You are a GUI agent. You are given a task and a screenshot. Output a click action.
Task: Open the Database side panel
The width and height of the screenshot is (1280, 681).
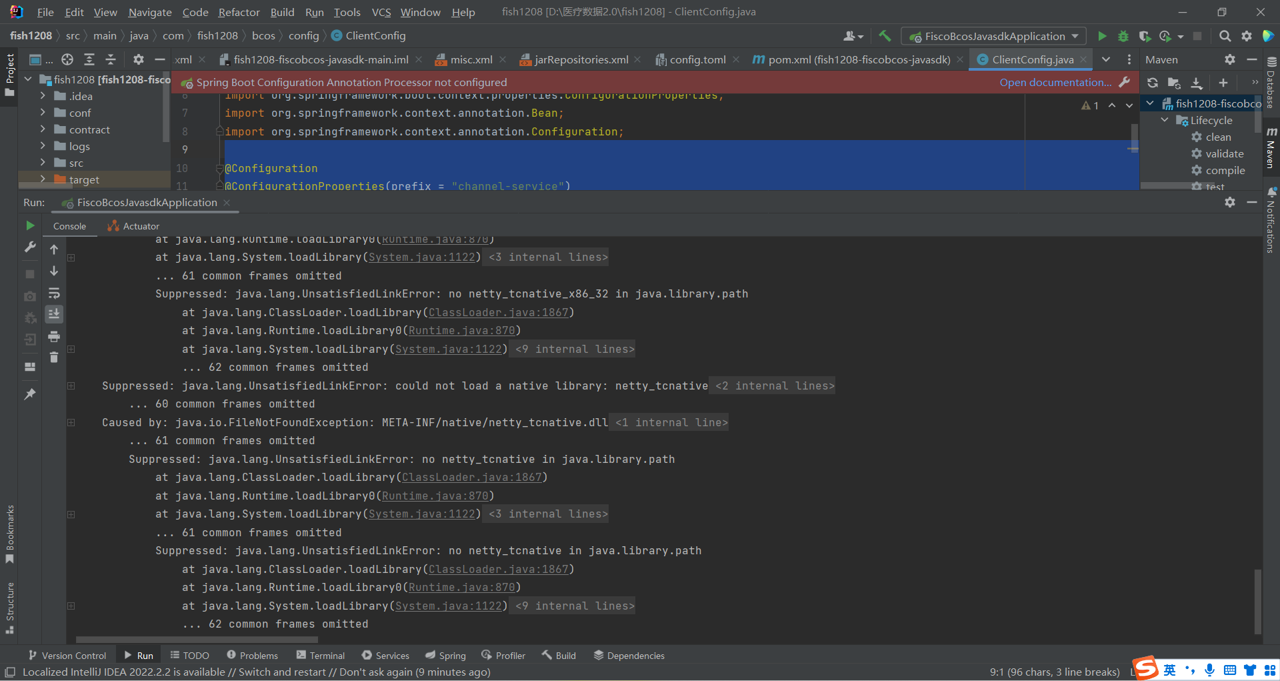click(1271, 82)
